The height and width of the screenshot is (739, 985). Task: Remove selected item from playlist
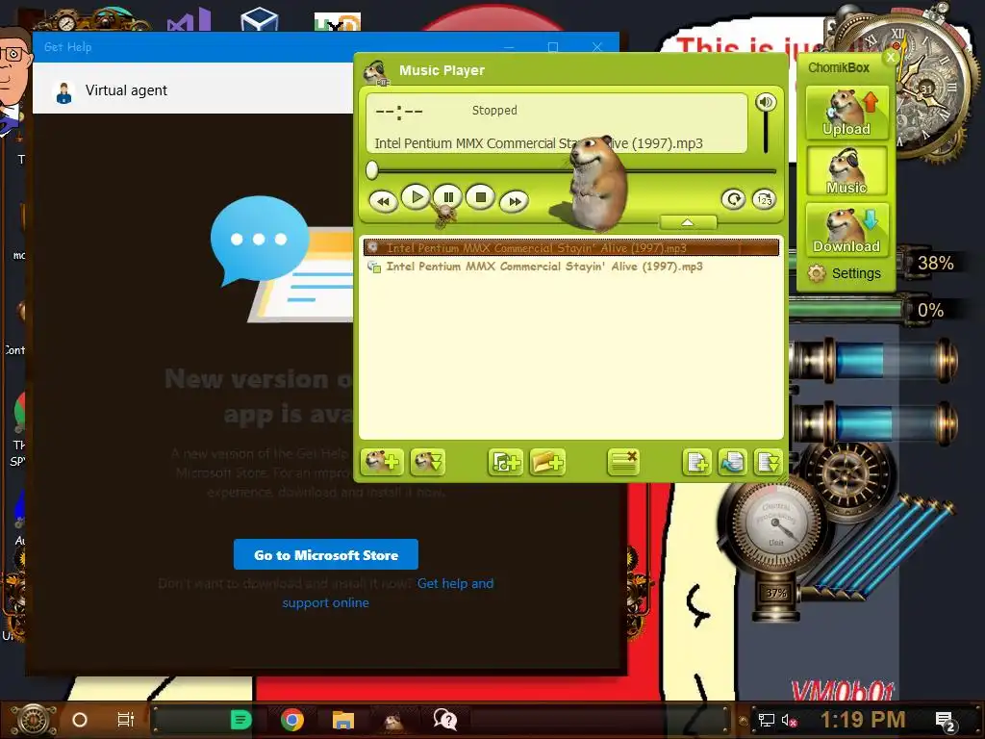click(623, 463)
